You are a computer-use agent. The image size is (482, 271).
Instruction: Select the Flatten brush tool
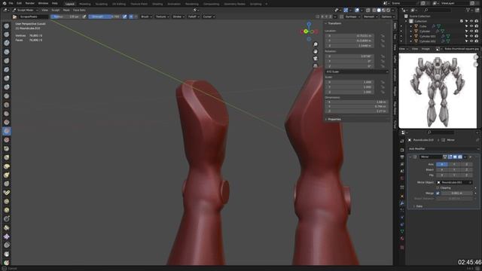pyautogui.click(x=7, y=114)
